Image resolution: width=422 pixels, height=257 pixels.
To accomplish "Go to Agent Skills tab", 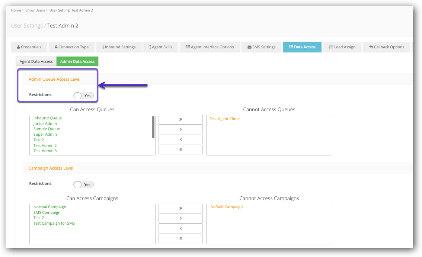I will pyautogui.click(x=160, y=47).
